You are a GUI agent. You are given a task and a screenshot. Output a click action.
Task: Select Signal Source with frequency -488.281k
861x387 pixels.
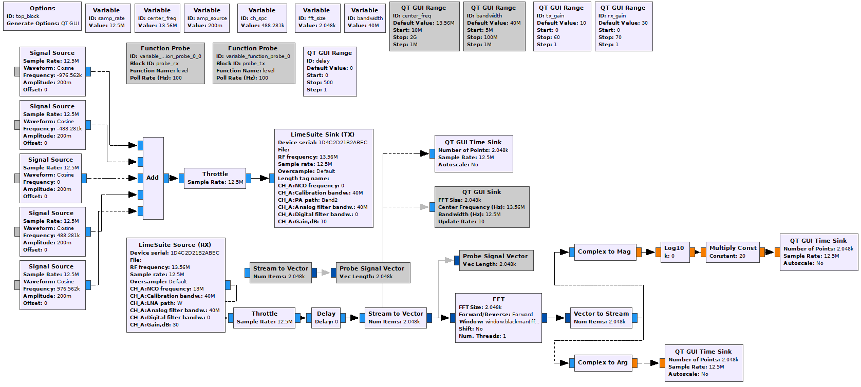[x=52, y=125]
